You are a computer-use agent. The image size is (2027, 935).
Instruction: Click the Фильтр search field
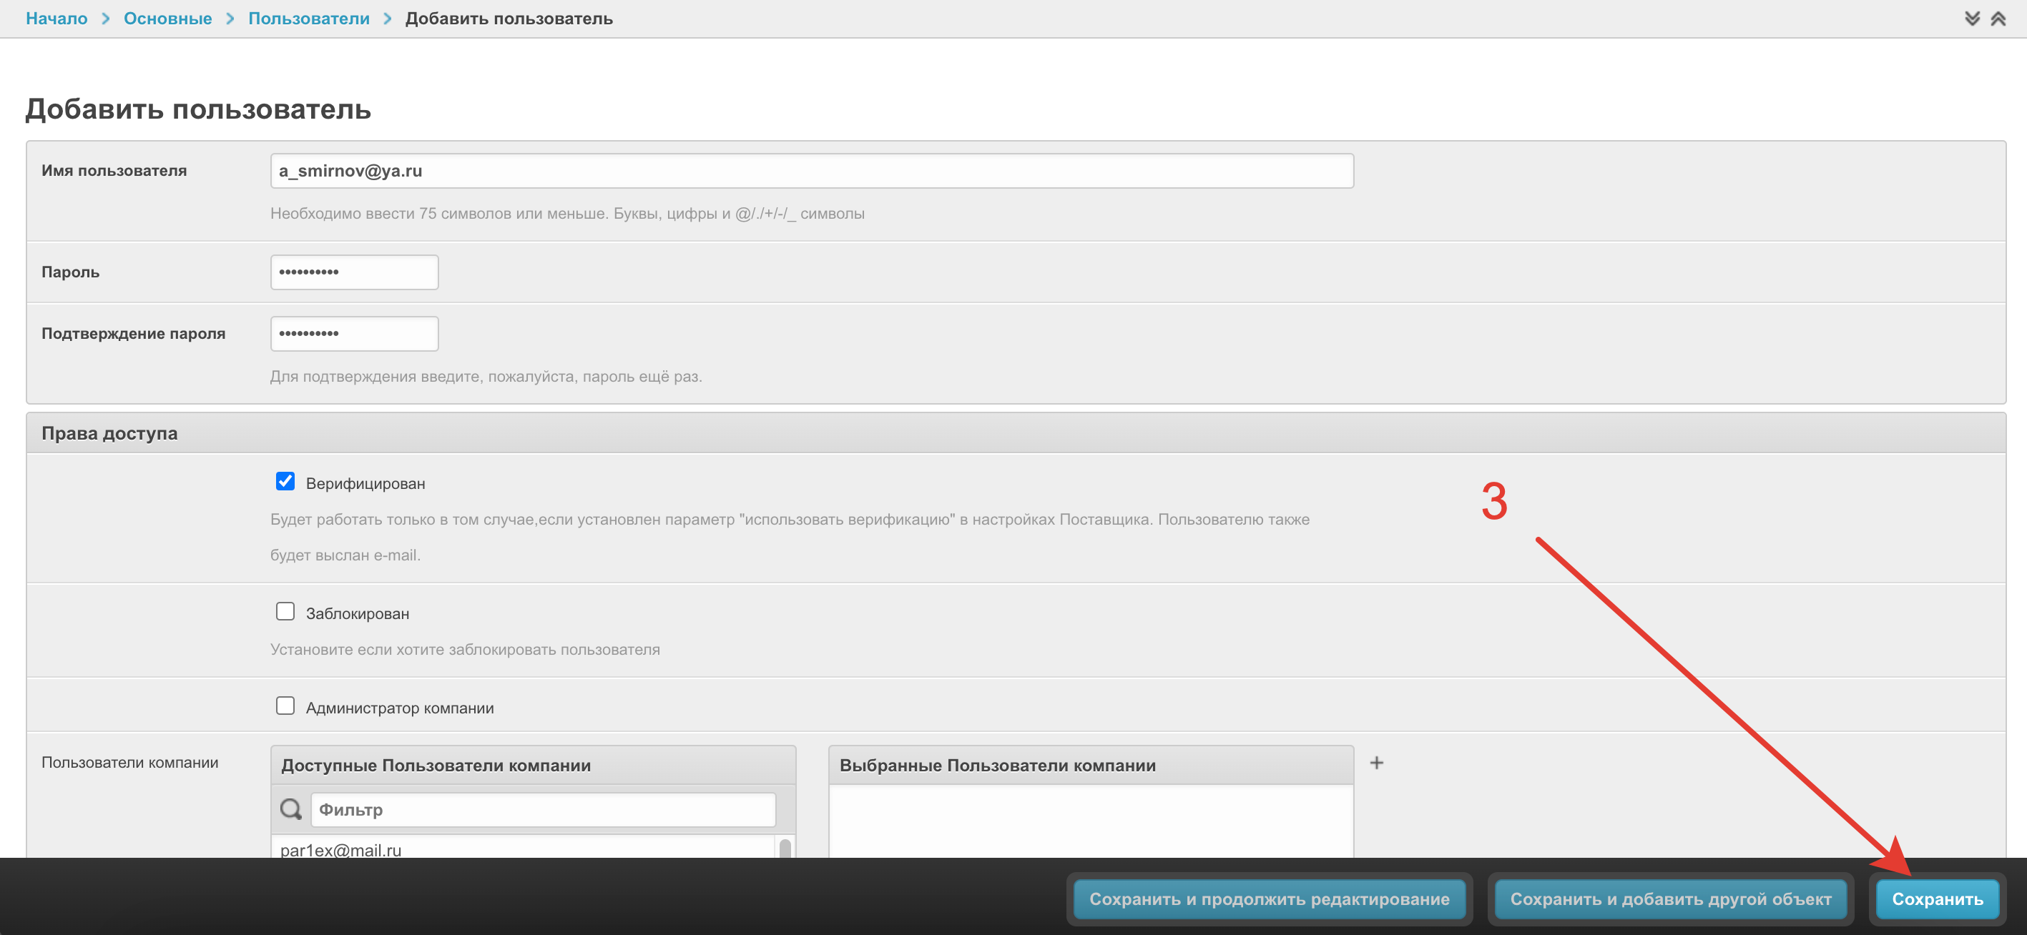coord(543,809)
